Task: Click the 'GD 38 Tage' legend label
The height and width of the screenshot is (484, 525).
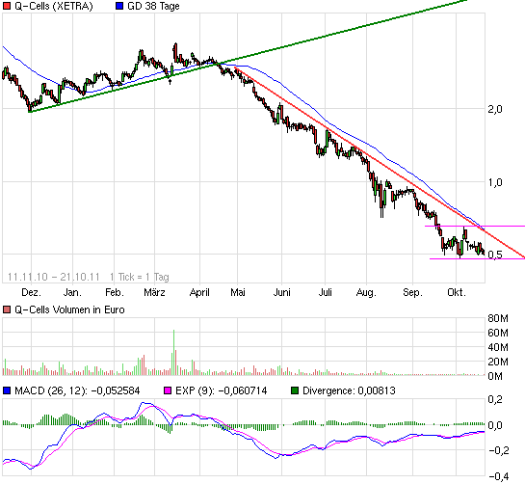Action: [x=153, y=6]
